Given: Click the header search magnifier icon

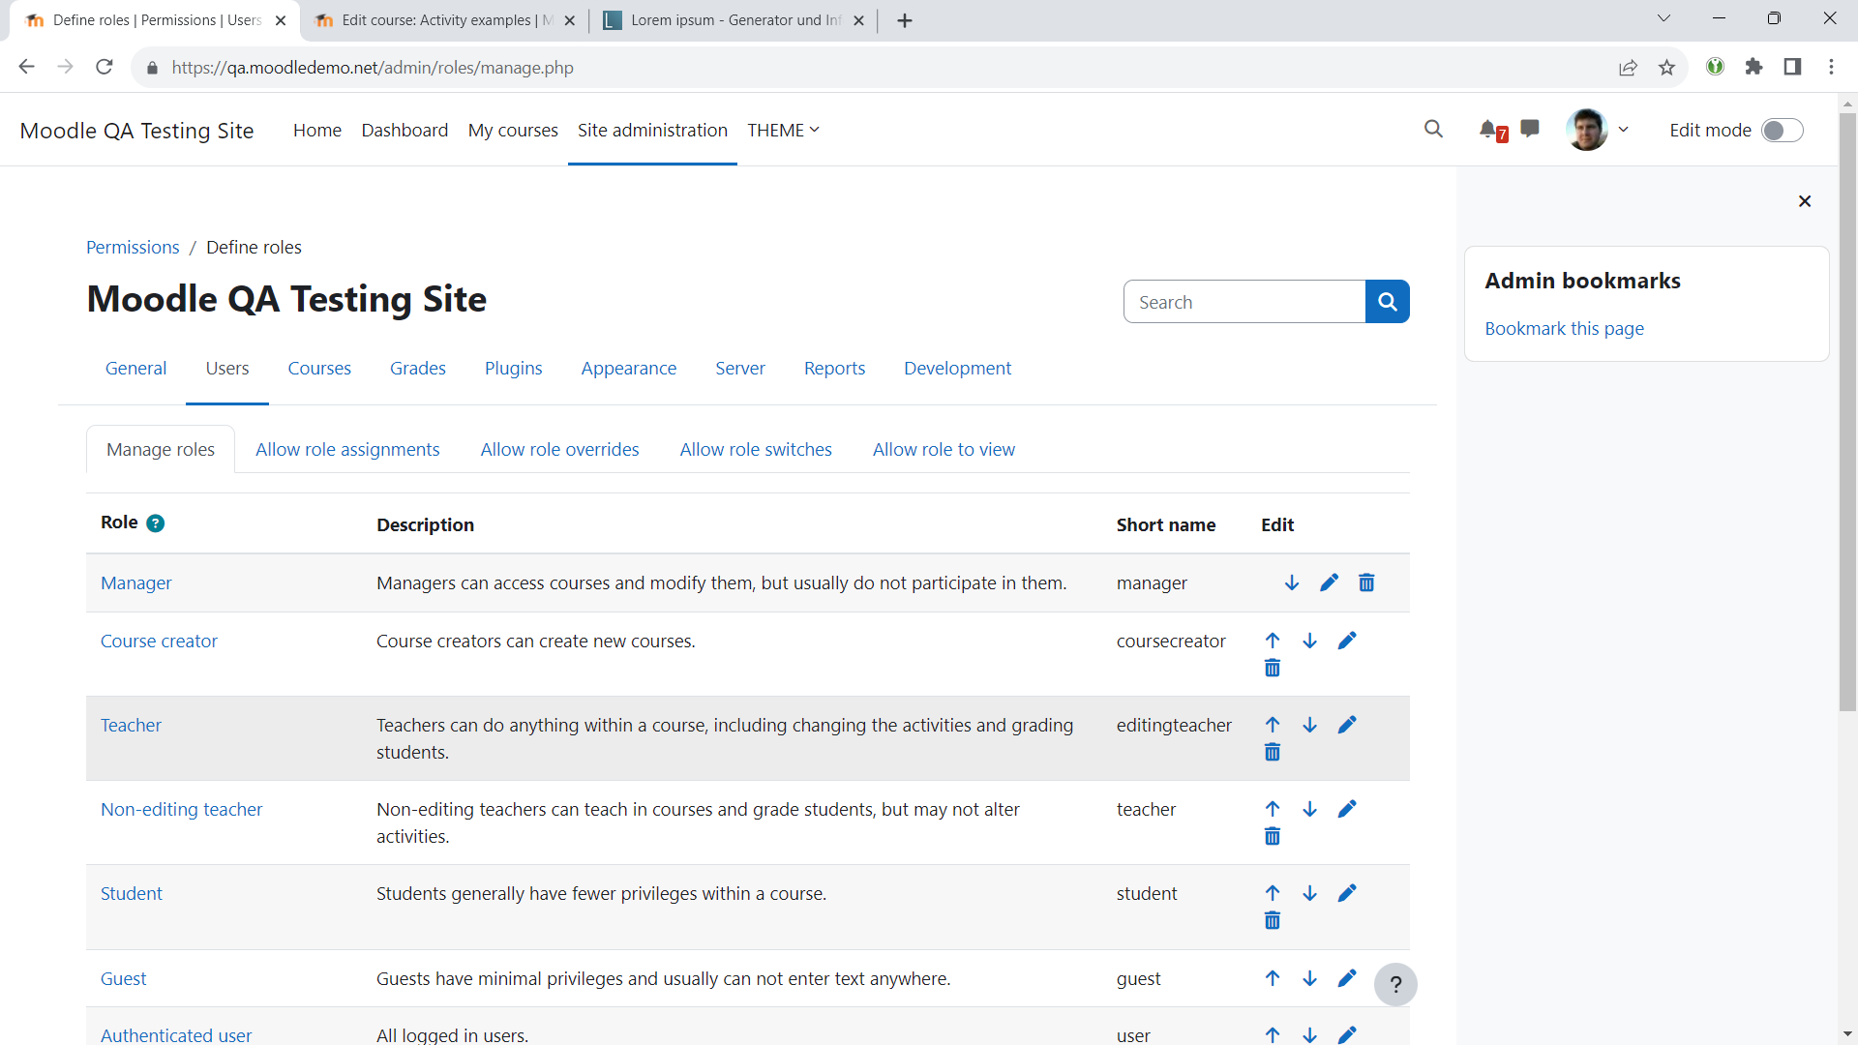Looking at the screenshot, I should (x=1433, y=129).
